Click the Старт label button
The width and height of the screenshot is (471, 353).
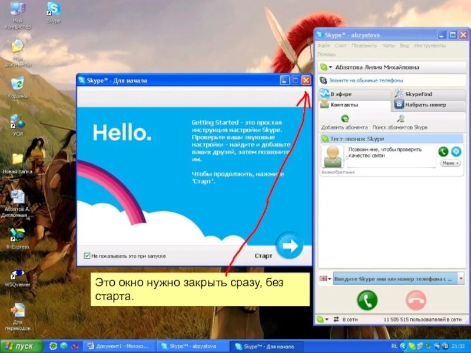click(x=263, y=256)
